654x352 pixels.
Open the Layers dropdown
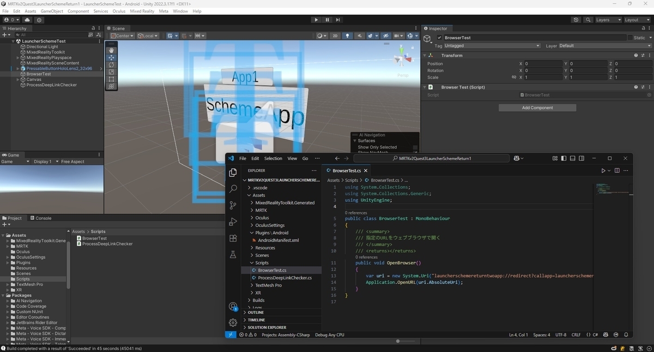pos(608,20)
